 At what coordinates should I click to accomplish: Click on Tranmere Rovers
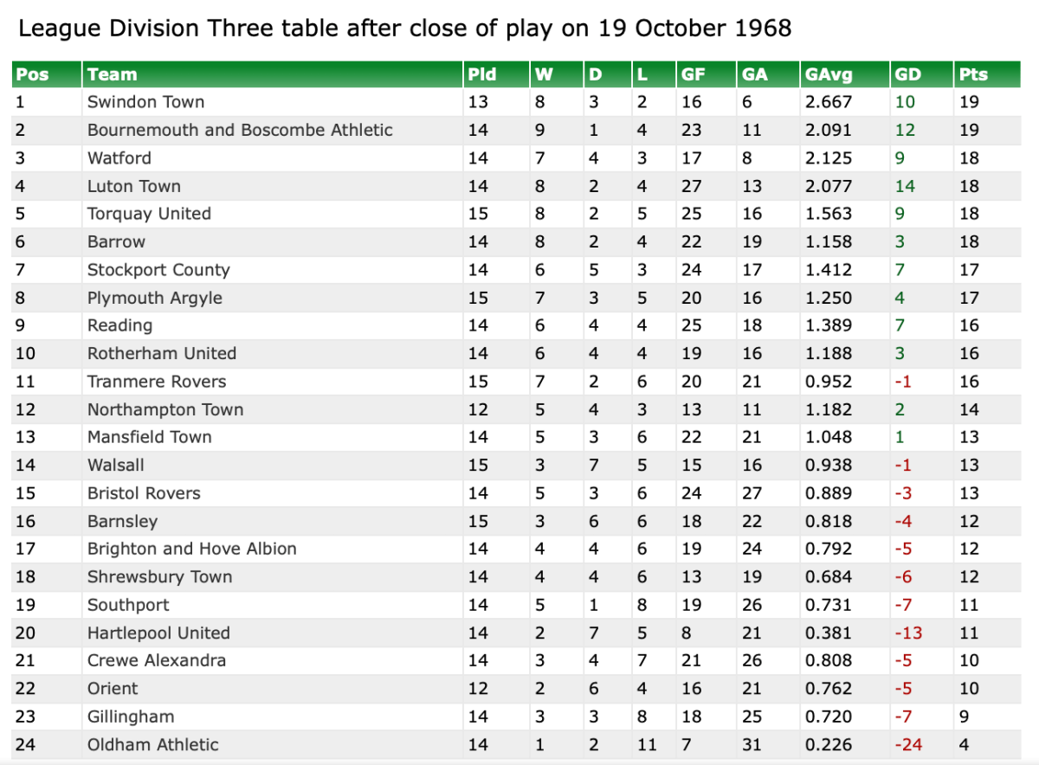pos(156,382)
